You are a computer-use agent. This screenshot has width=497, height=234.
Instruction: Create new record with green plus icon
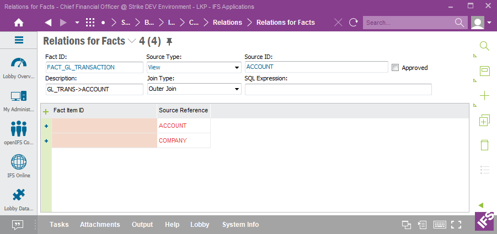tap(485, 95)
